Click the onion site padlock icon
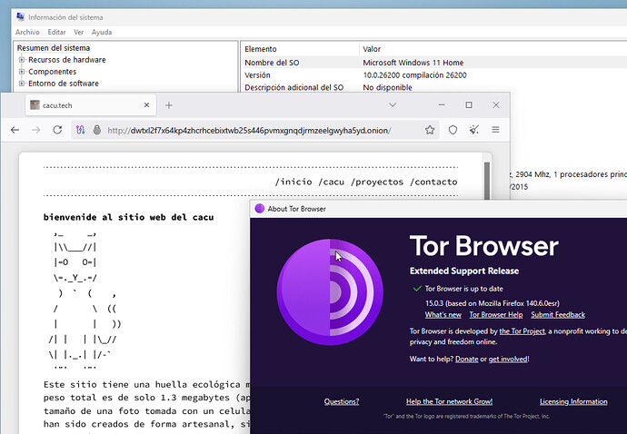Image resolution: width=627 pixels, height=434 pixels. click(x=96, y=130)
